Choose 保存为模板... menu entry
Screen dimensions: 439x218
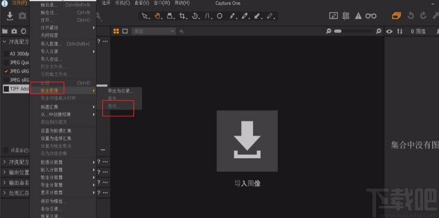63,201
